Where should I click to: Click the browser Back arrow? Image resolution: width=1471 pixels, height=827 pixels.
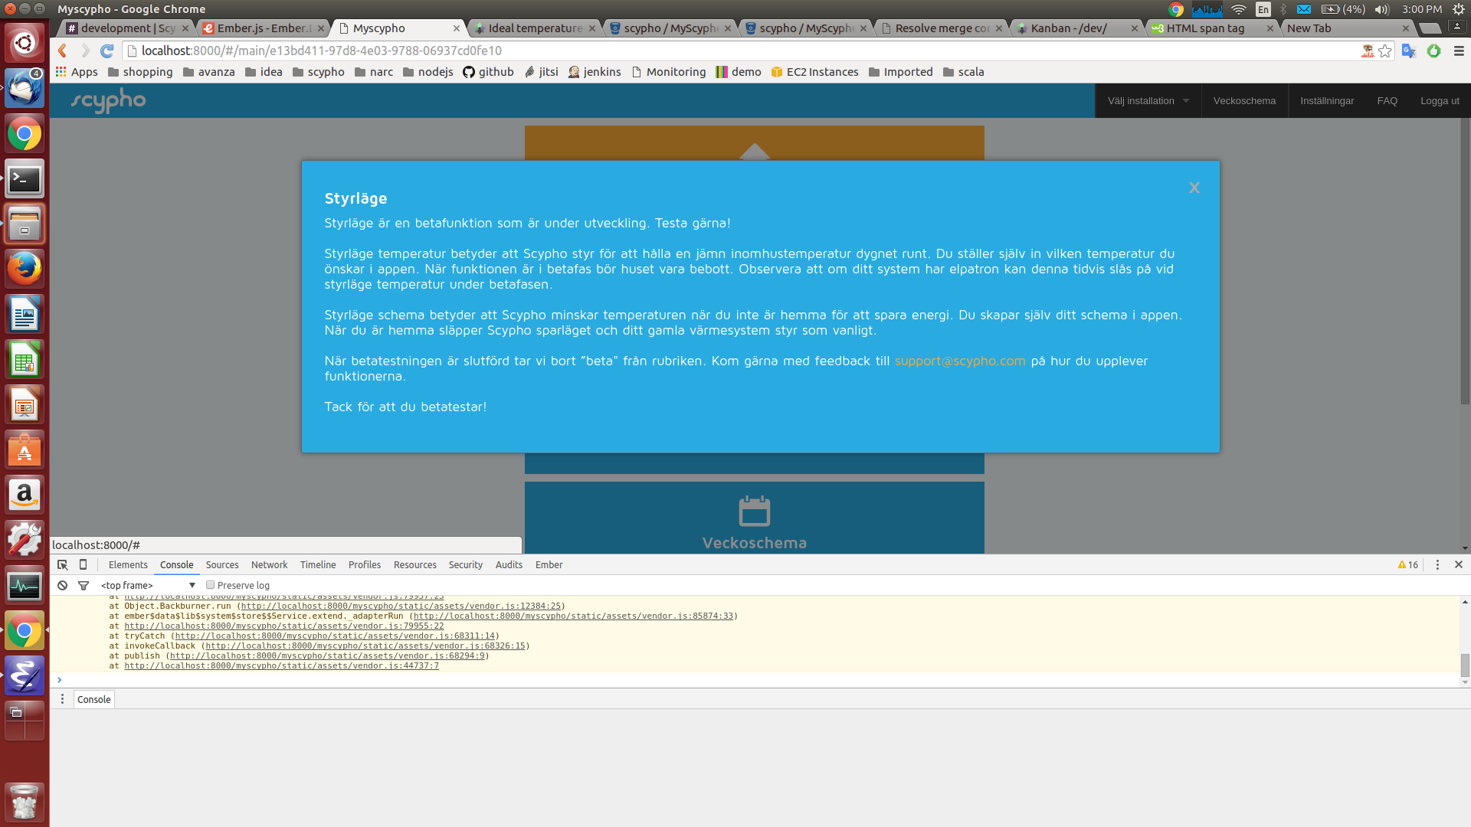point(63,51)
